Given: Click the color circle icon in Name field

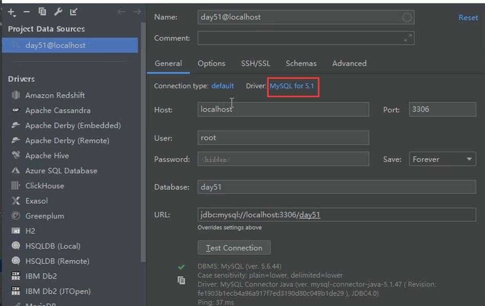Looking at the screenshot, I should (407, 17).
